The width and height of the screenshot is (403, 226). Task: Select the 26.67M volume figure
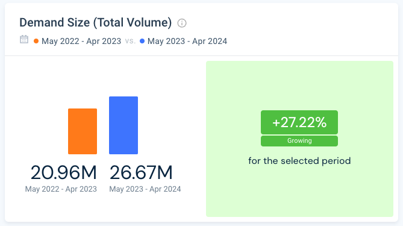[141, 172]
